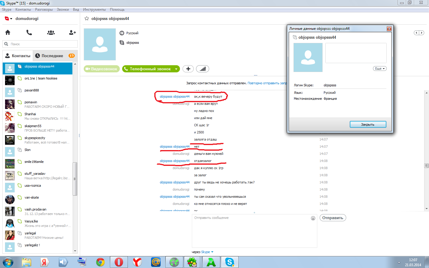Show hidden system tray icons arrow
Screen dimensions: 429x268
[399, 262]
